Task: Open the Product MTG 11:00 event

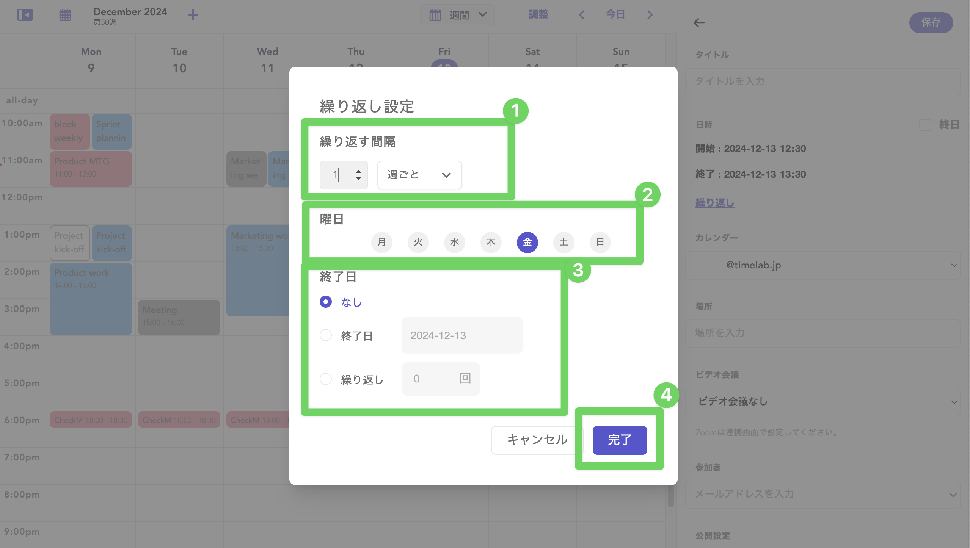Action: [x=91, y=169]
